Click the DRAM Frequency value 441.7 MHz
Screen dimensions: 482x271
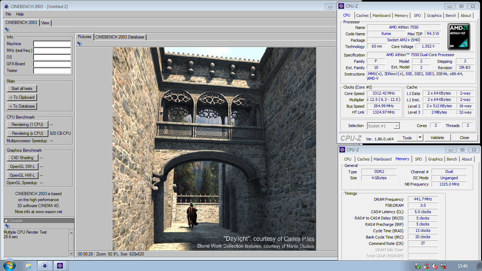pyautogui.click(x=423, y=199)
